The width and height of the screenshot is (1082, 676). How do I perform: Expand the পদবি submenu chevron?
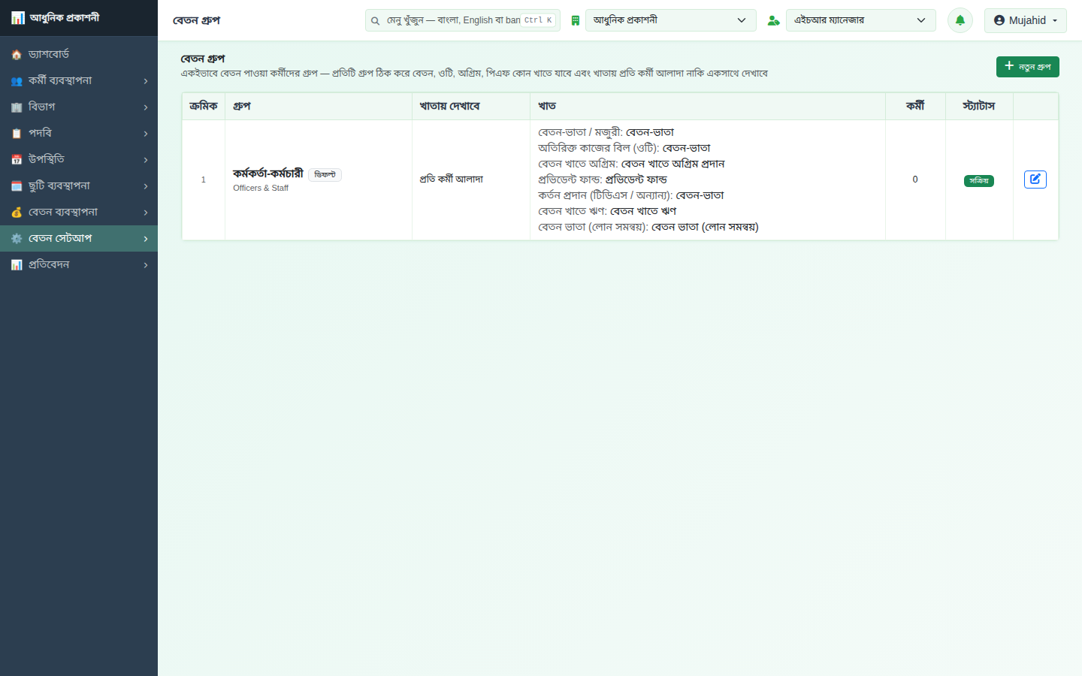146,134
